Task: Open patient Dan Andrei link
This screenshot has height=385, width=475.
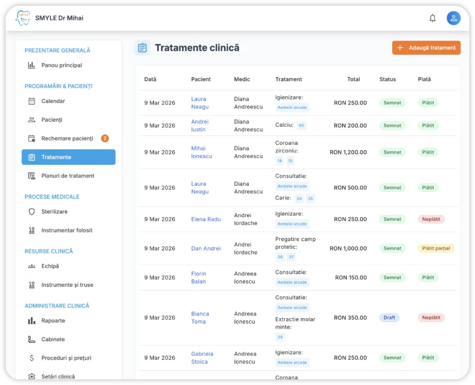Action: (x=206, y=248)
